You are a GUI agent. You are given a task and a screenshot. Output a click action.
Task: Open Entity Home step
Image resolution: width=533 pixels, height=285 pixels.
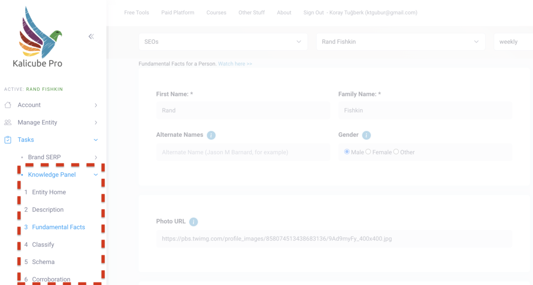(x=49, y=192)
